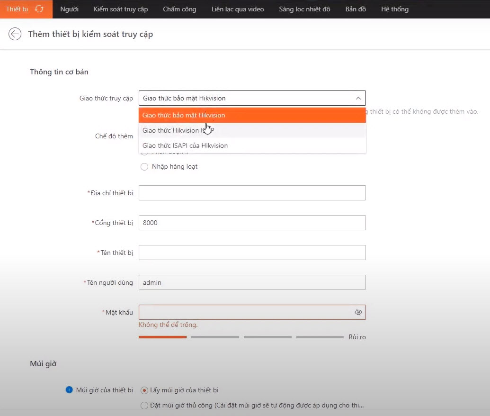The width and height of the screenshot is (490, 416).
Task: Click into the Tên thiết bị text box
Action: coord(252,253)
